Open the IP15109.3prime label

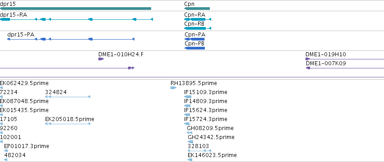(206, 92)
